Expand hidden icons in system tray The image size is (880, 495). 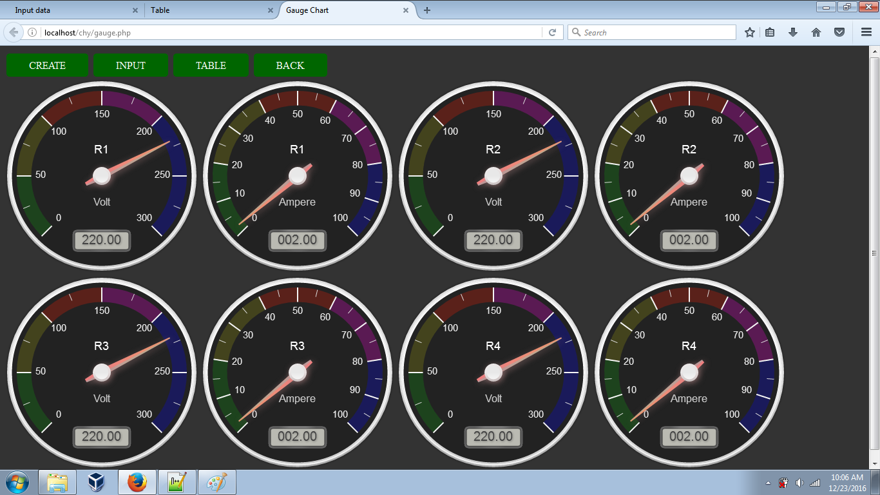coord(768,481)
